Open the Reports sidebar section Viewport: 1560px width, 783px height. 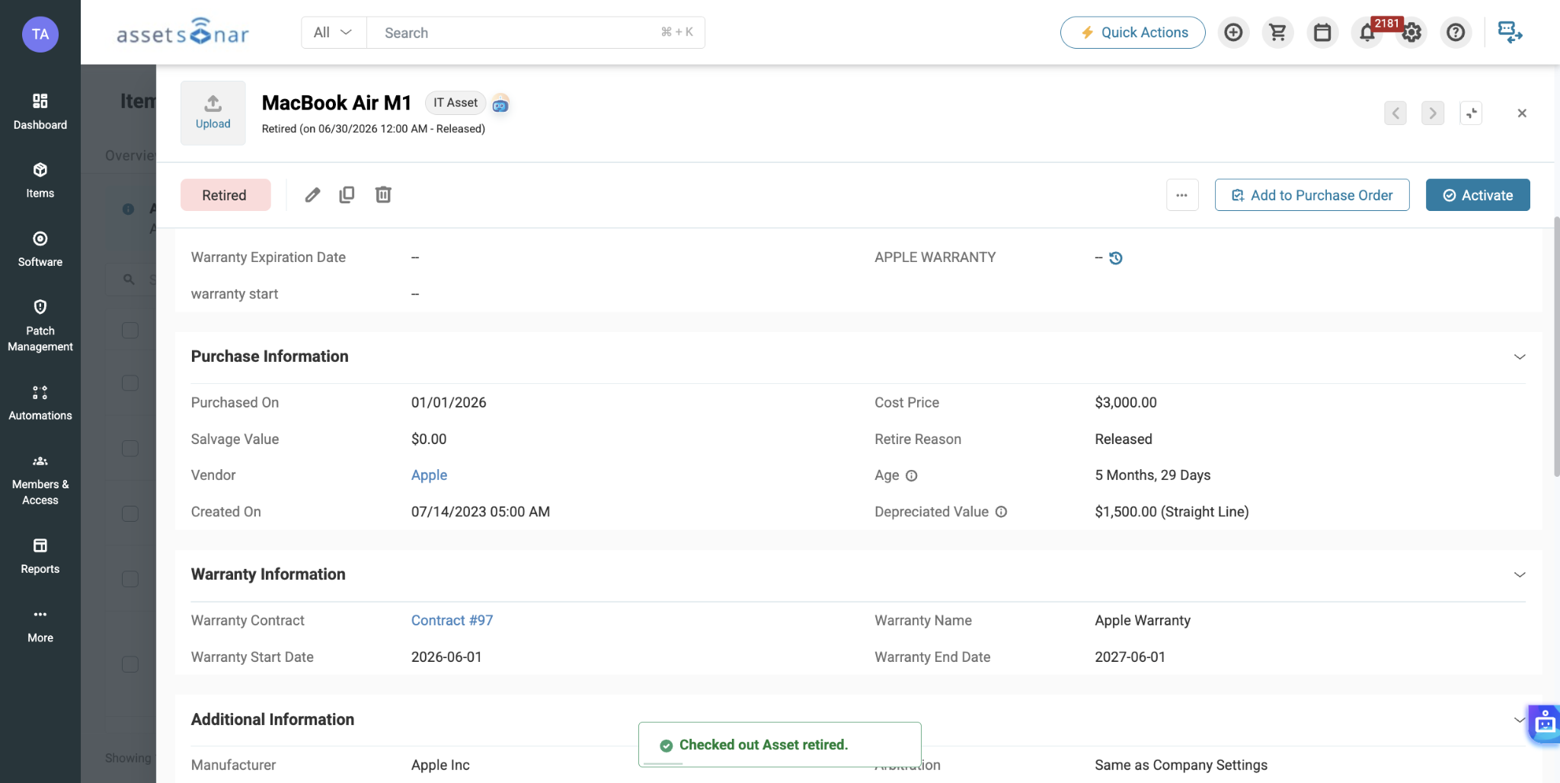click(40, 556)
